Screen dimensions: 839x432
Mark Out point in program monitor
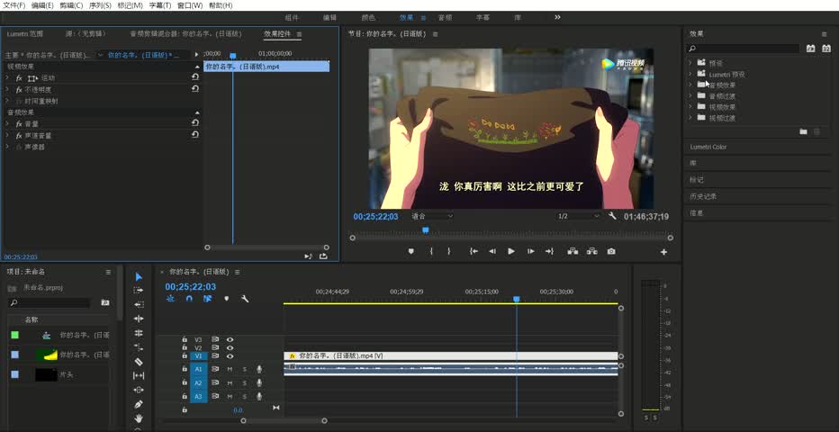[x=449, y=251]
